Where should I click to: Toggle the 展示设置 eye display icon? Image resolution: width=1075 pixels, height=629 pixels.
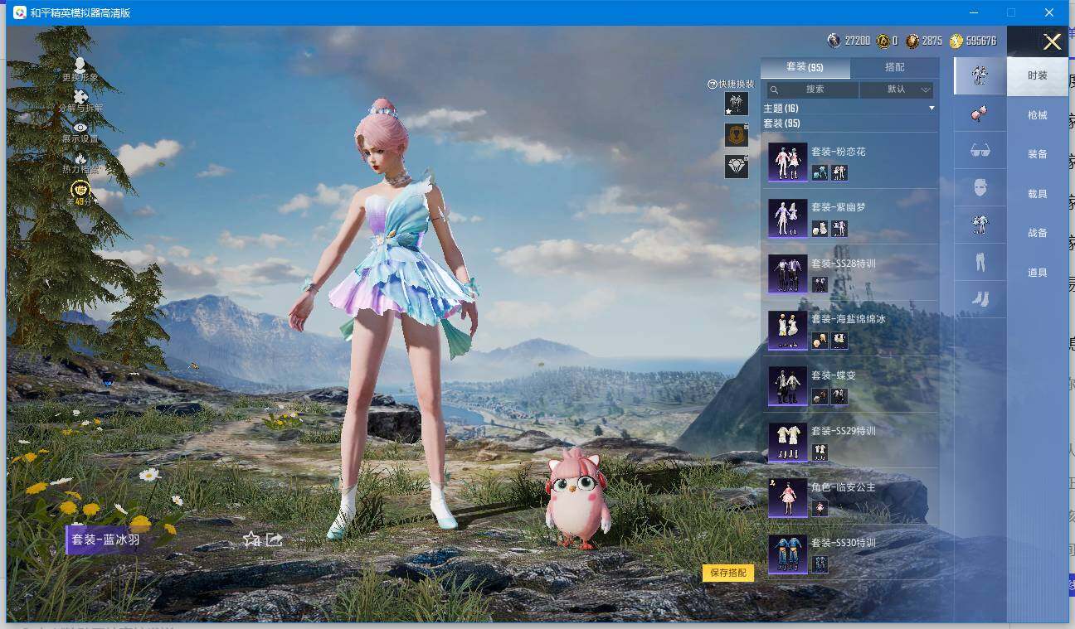click(x=80, y=128)
